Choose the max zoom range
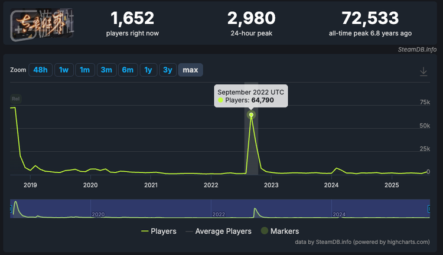This screenshot has height=255, width=443. (x=190, y=70)
